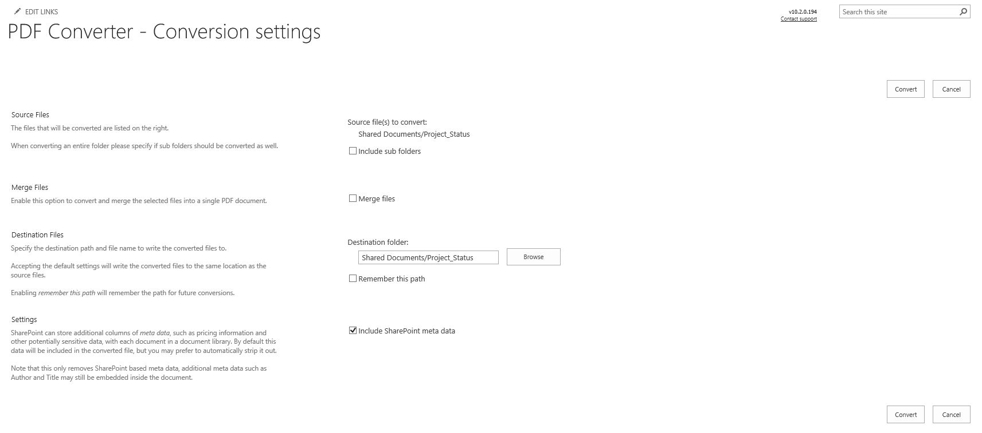Click the bottom Convert button
The width and height of the screenshot is (982, 433).
pos(905,414)
